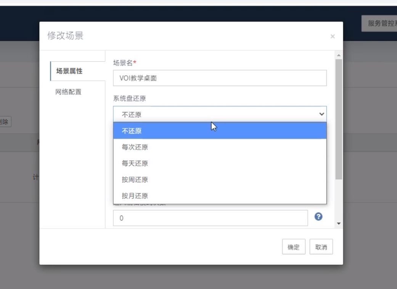Click the 服务管控 button in header

pos(379,24)
